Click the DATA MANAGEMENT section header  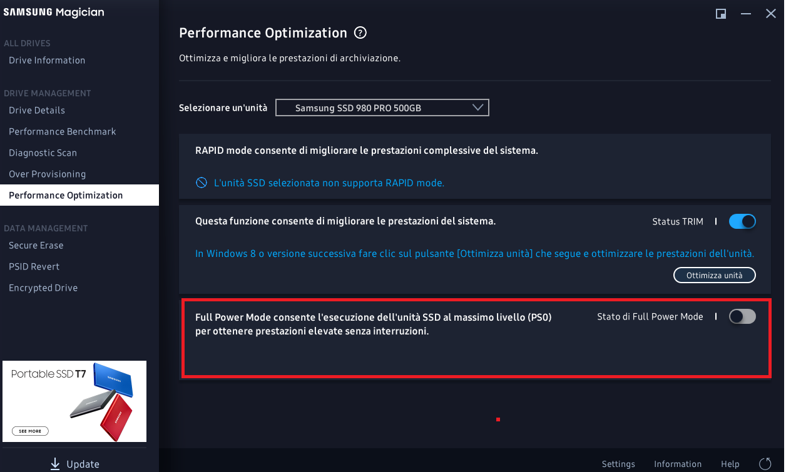(46, 228)
